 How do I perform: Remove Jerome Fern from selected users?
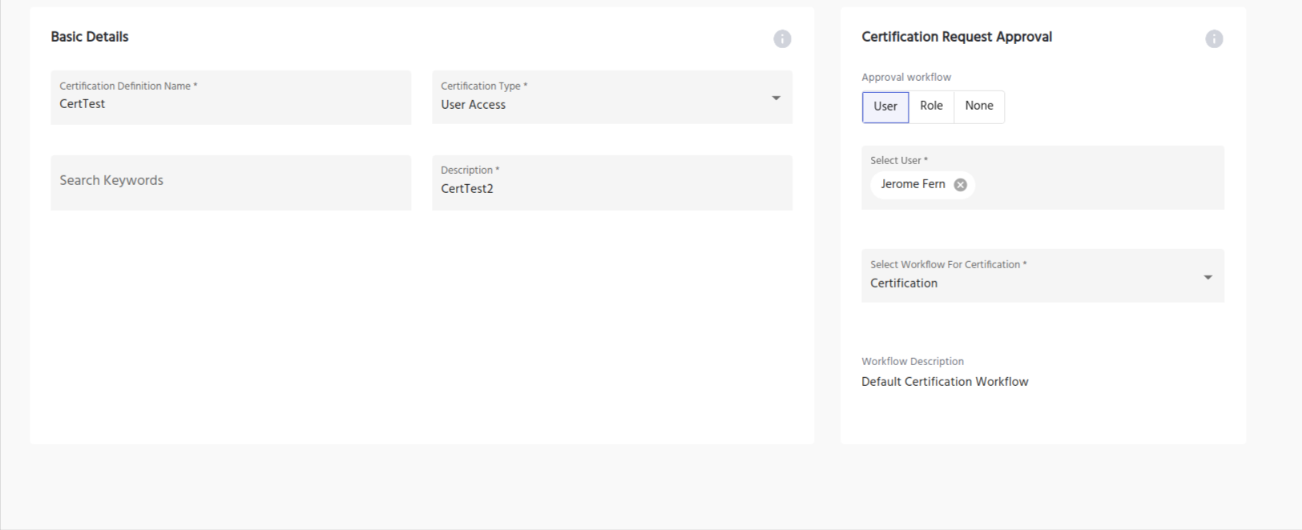coord(960,185)
